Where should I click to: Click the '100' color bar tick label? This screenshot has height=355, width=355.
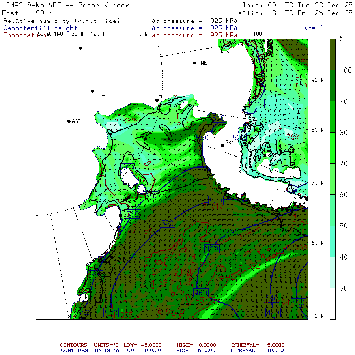346,70
